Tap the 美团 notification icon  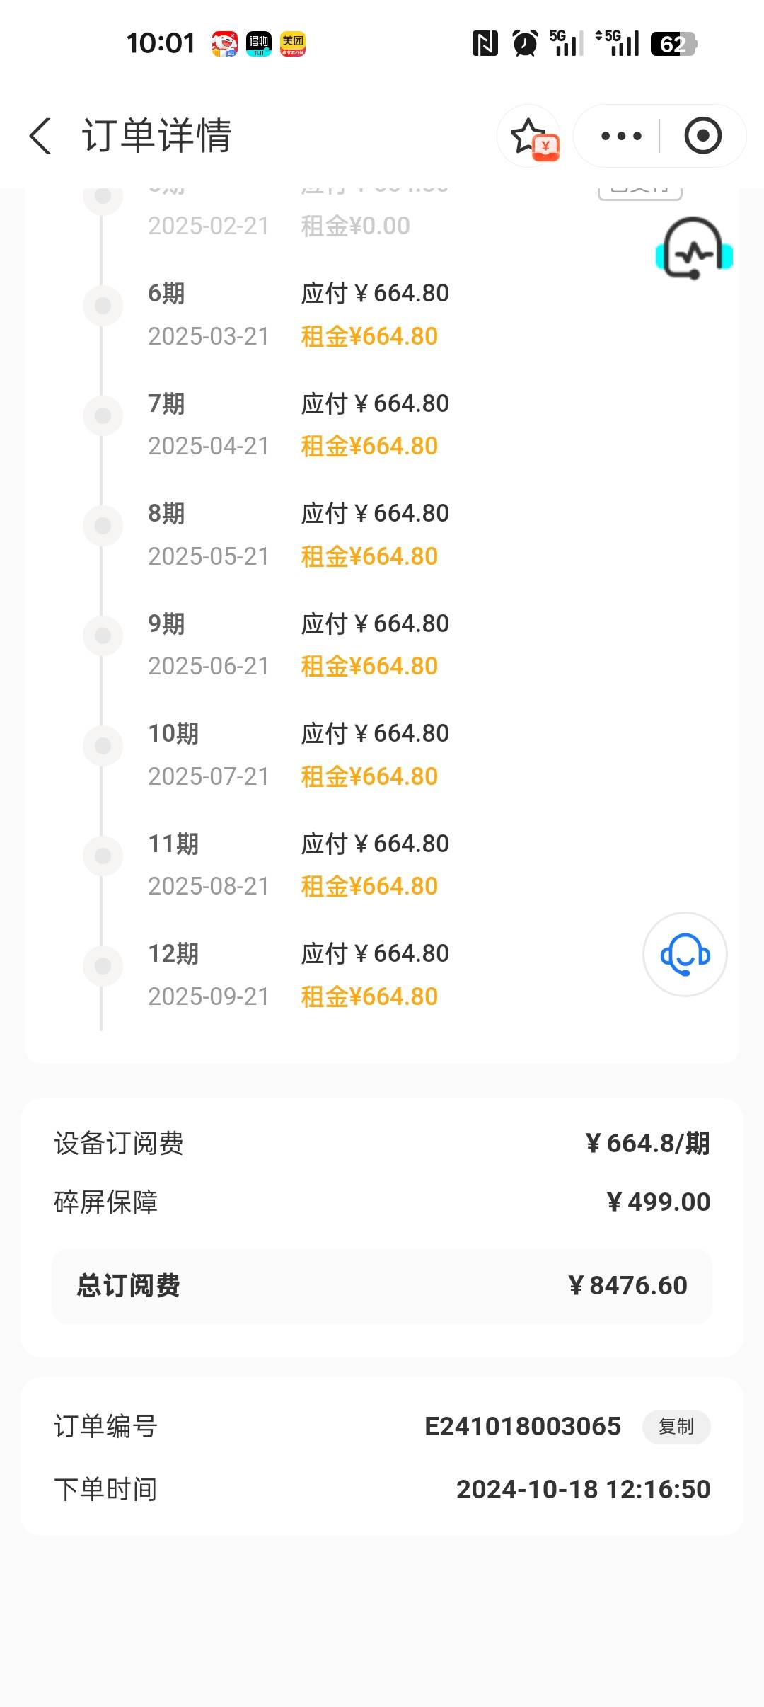[292, 44]
